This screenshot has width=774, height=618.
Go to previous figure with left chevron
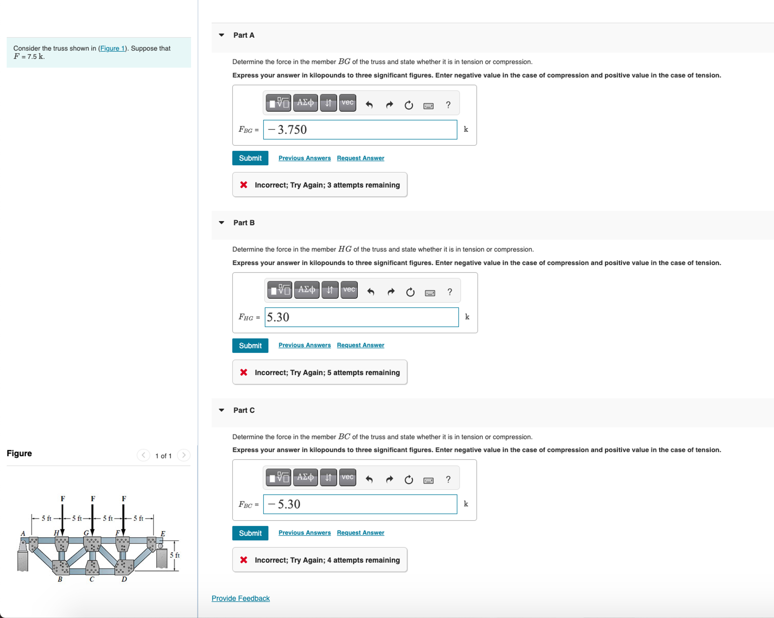pos(143,455)
